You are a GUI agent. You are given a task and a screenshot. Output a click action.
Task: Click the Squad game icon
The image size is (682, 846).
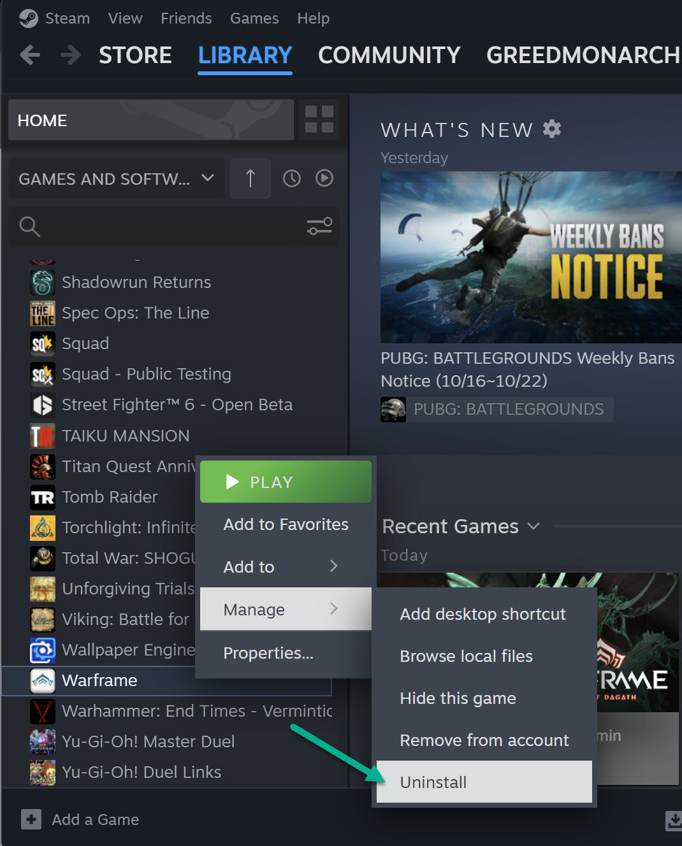click(43, 343)
